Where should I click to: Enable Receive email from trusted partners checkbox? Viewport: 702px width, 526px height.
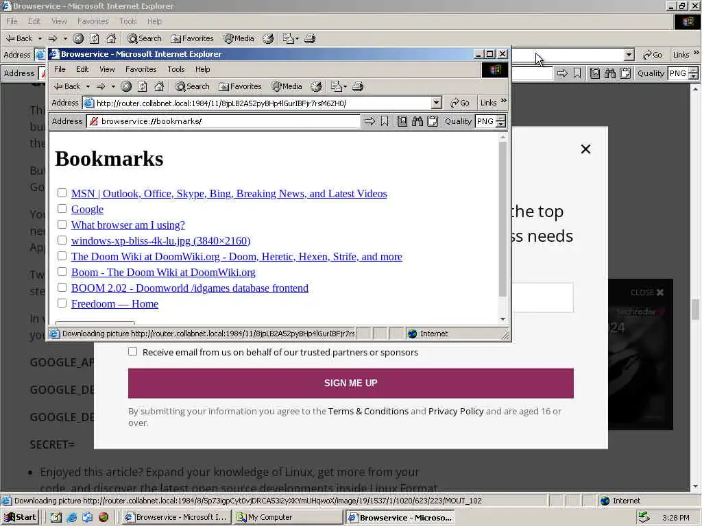(132, 351)
